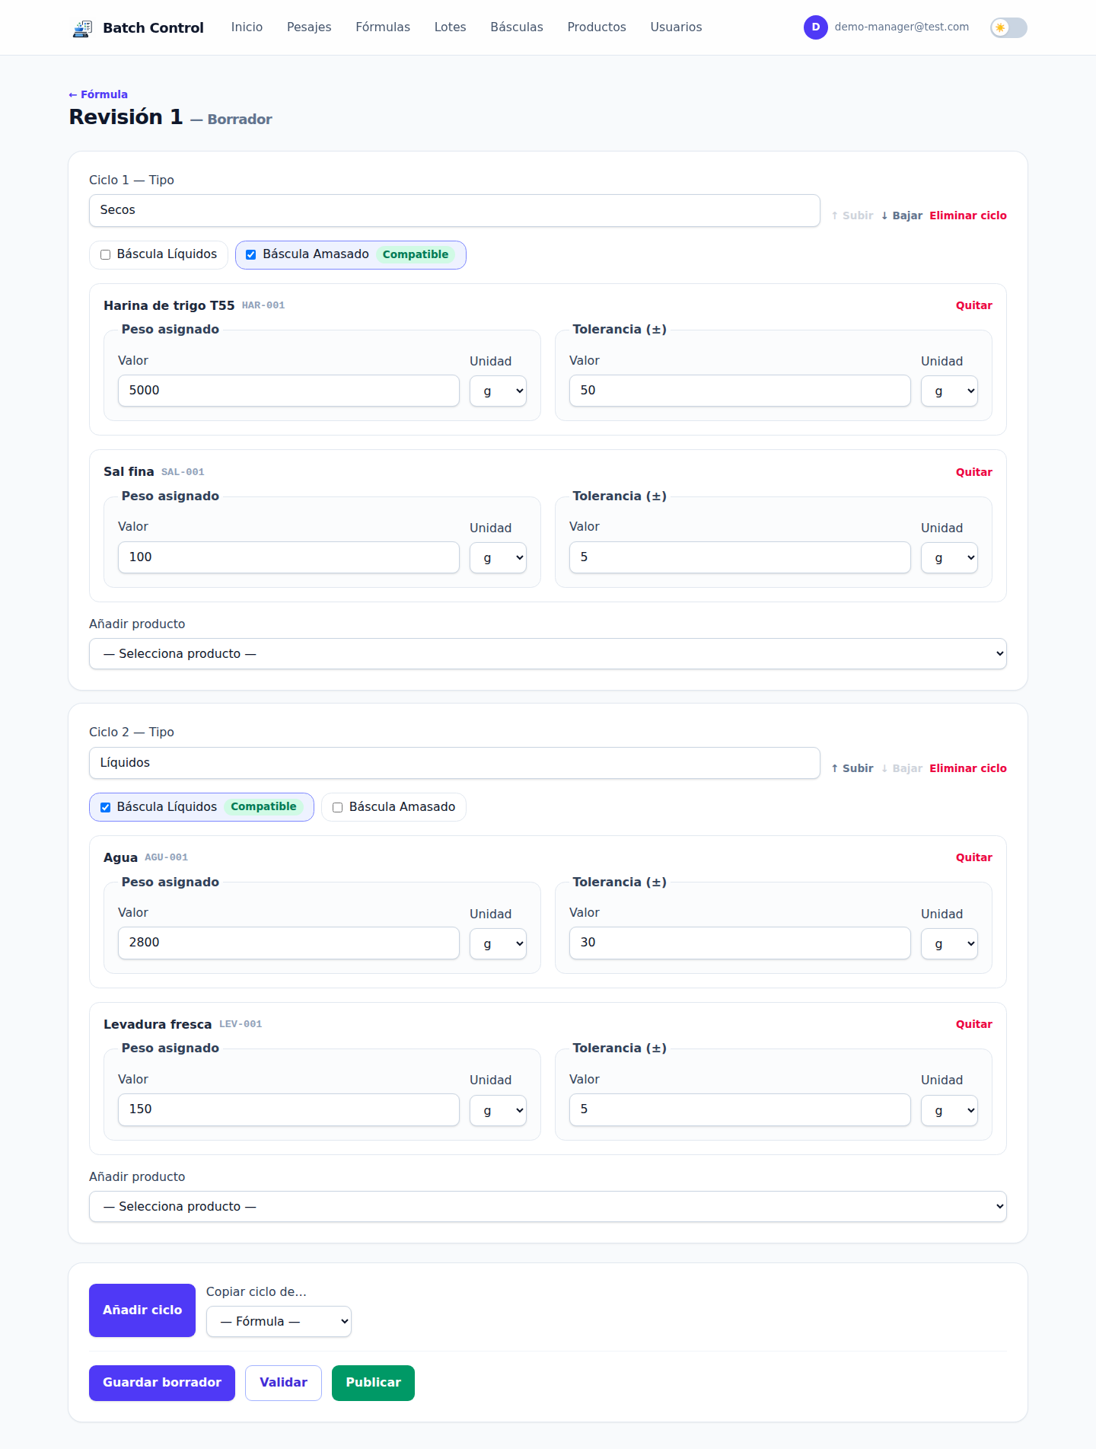The height and width of the screenshot is (1449, 1096).
Task: Focus Ciclo 2 Tipo field with Líquidos
Action: 454,763
